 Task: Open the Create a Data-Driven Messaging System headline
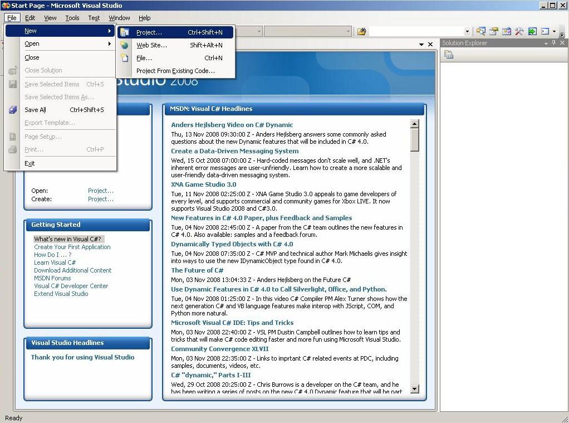click(x=235, y=151)
